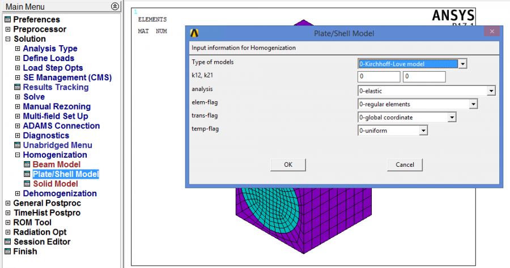This screenshot has width=510, height=268.
Task: Open TimeHist Postpro menu item
Action: tap(47, 213)
